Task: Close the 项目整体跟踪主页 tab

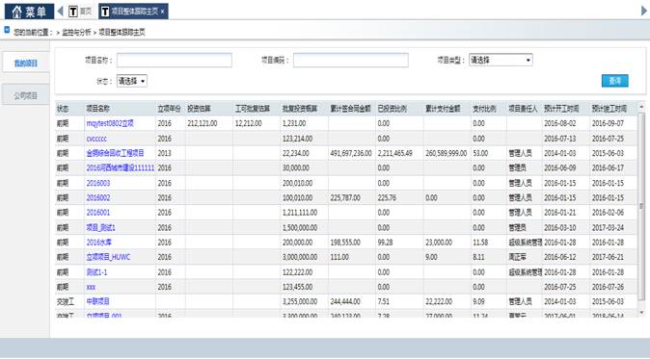Action: point(162,12)
